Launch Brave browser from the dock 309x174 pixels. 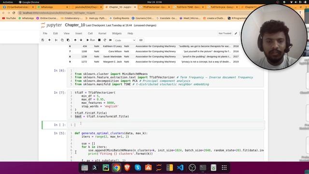pyautogui.click(x=127, y=168)
